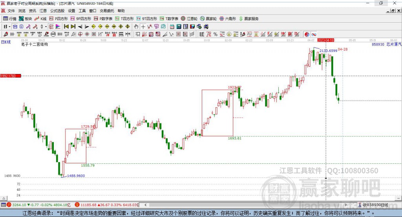Open the T数字表 time table
Image resolution: width=402 pixels, height=217 pixels.
[169, 19]
